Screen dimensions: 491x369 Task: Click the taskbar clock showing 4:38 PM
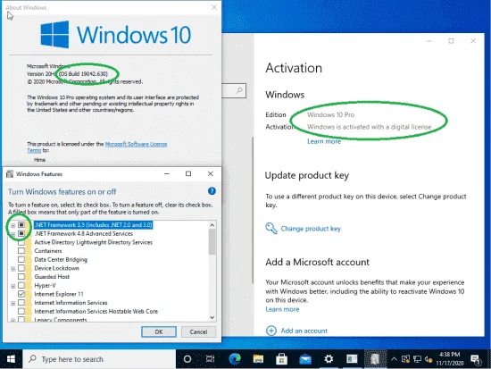[x=449, y=358]
